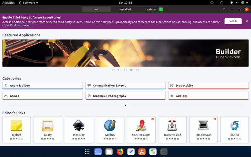Enable third party software repositories
The height and width of the screenshot is (157, 251).
click(x=233, y=21)
